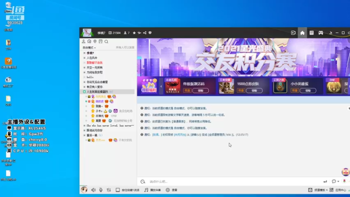Expand the 人在风中 channel

click(x=92, y=58)
